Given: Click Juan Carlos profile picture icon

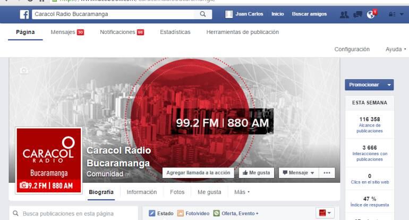Looking at the screenshot, I should [229, 14].
